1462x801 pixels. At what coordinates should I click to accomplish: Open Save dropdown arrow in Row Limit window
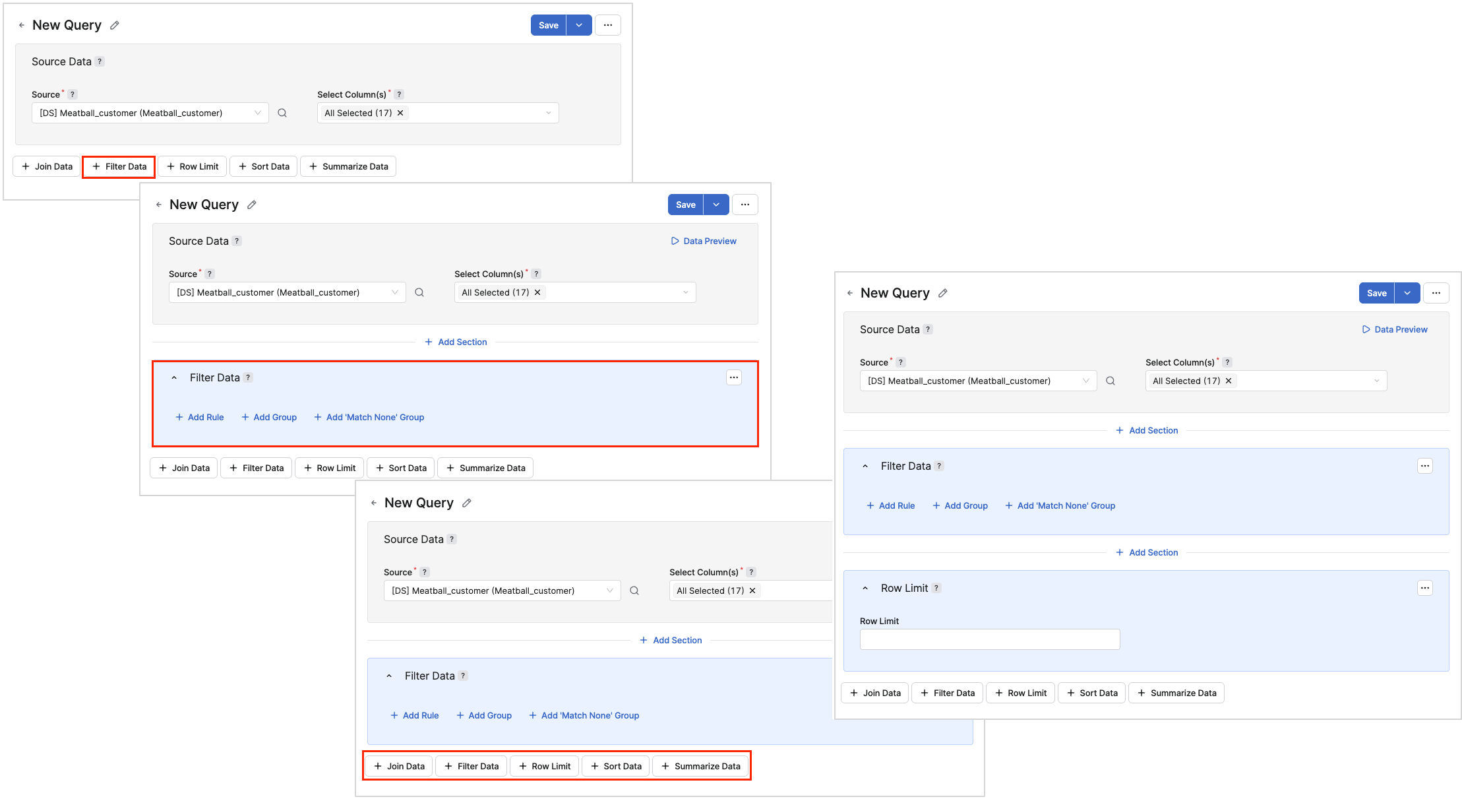pos(1407,293)
